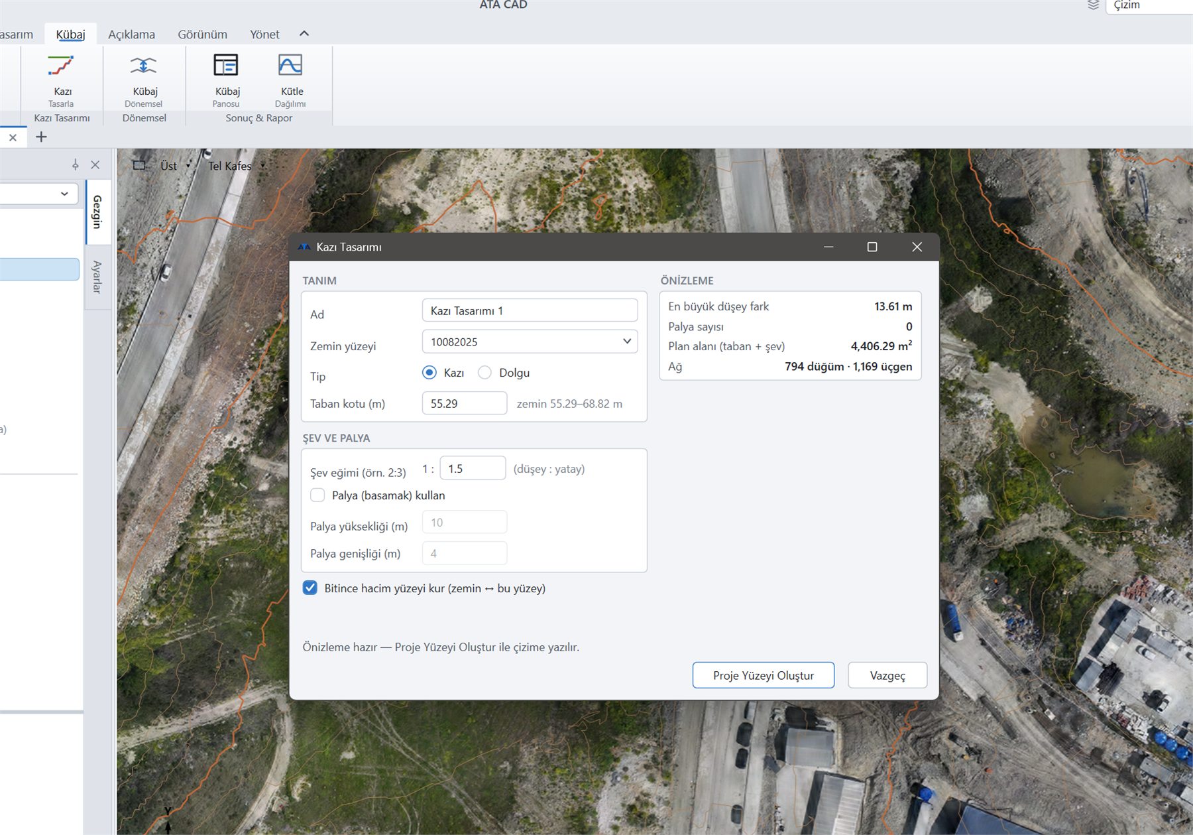Cancel with the Vazgeç button
Viewport: 1193px width, 835px height.
(887, 675)
